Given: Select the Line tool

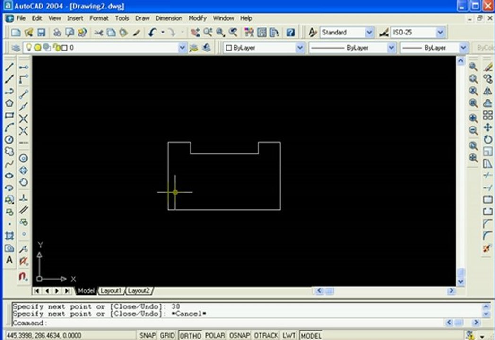Looking at the screenshot, I should [x=9, y=67].
